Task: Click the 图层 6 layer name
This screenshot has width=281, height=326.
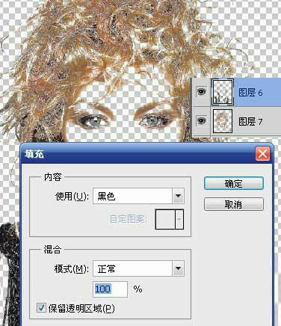Action: (250, 93)
